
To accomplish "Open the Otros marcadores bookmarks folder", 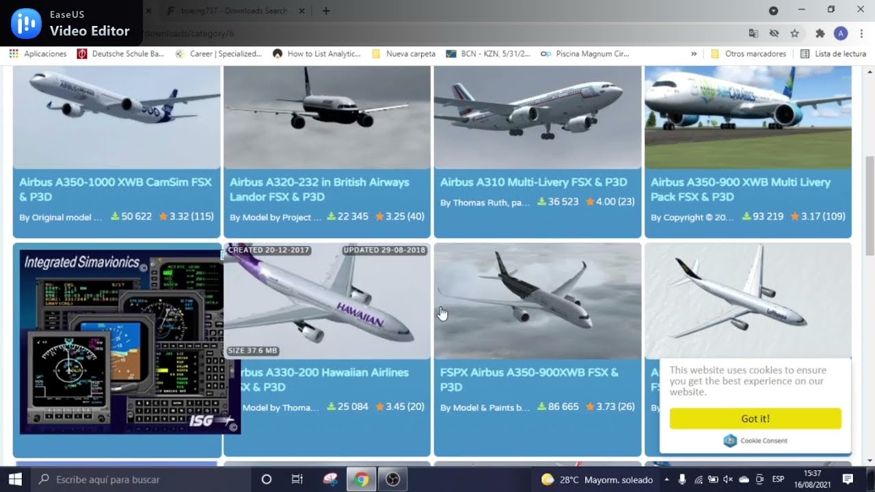I will [749, 54].
